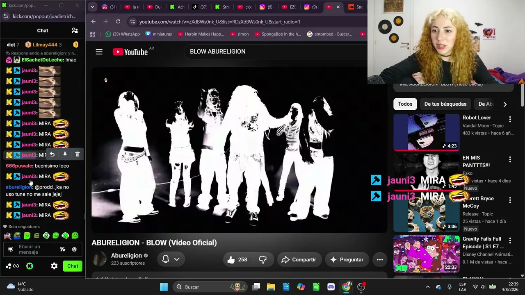Viewport: 525px width, 295px height.
Task: Switch to the YouTube 'Dul' tab
Action: [x=155, y=7]
